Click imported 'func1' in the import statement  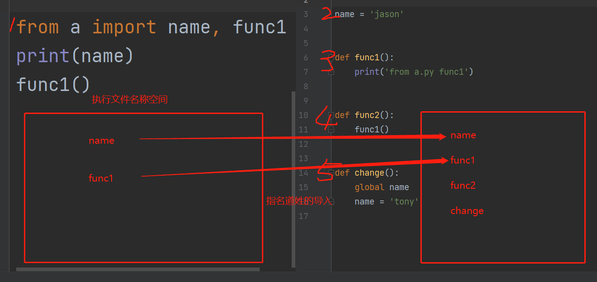260,27
